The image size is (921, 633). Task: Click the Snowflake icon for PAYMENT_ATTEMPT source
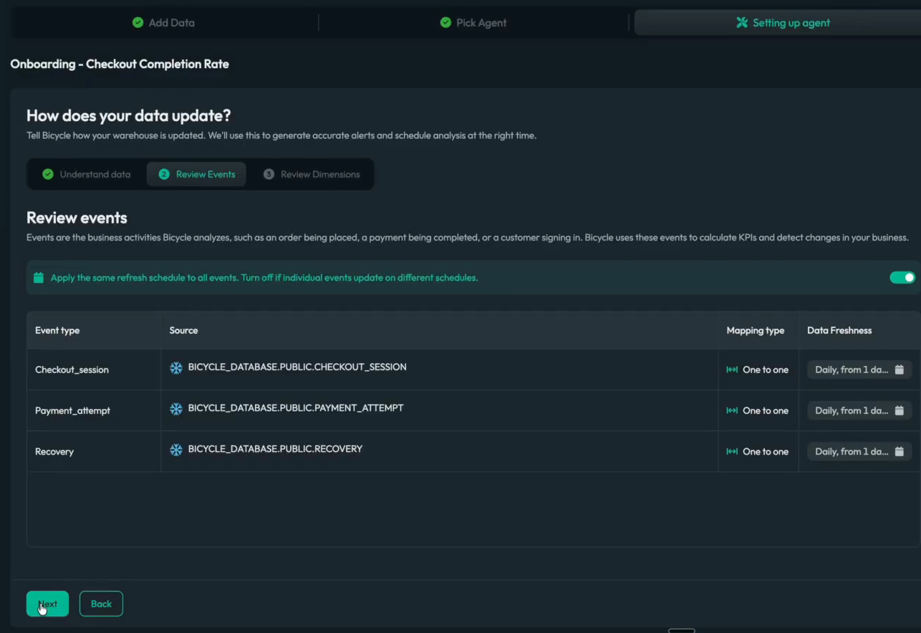click(x=175, y=409)
